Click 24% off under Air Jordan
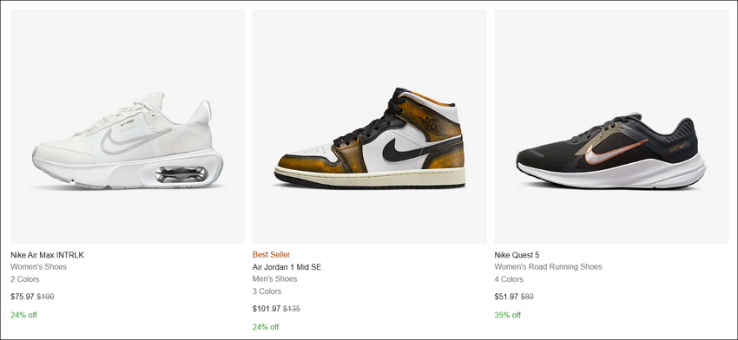Viewport: 738px width, 340px height. pos(266,327)
